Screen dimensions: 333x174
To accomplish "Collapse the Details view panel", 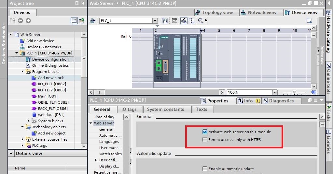I will [x=11, y=153].
